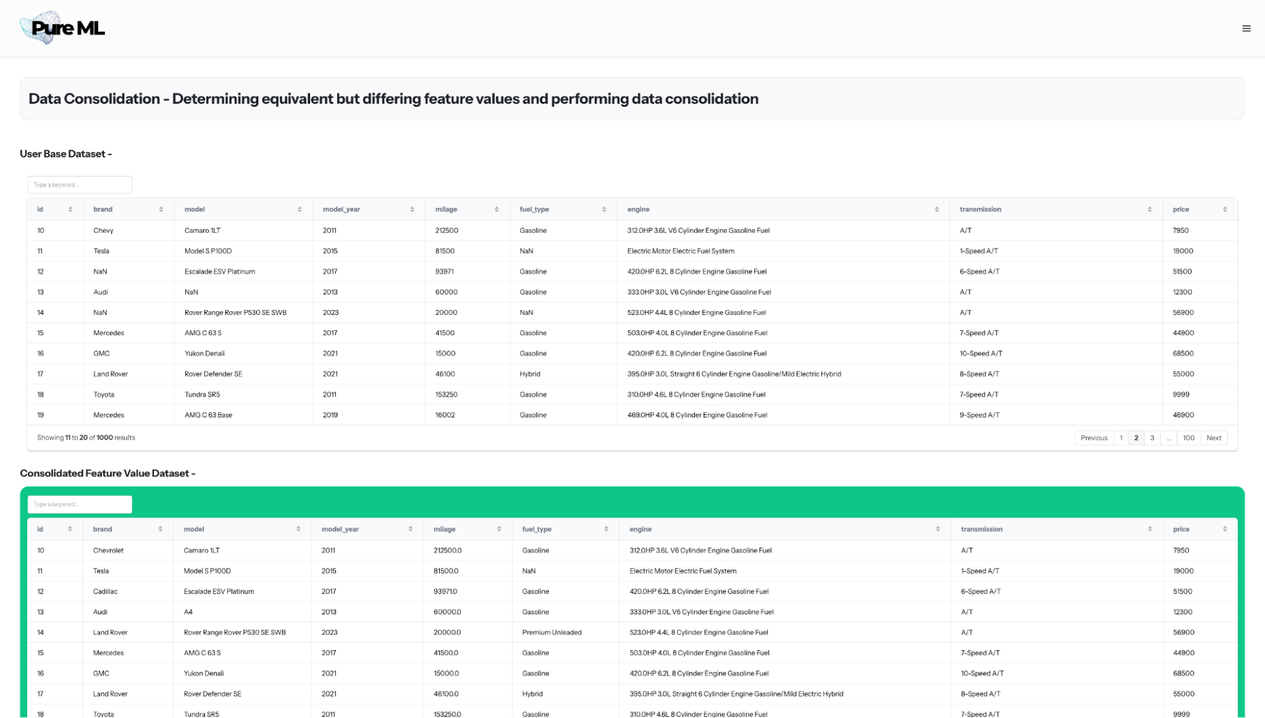Focus Consolidated Dataset keyword search field
The width and height of the screenshot is (1265, 718).
click(80, 504)
